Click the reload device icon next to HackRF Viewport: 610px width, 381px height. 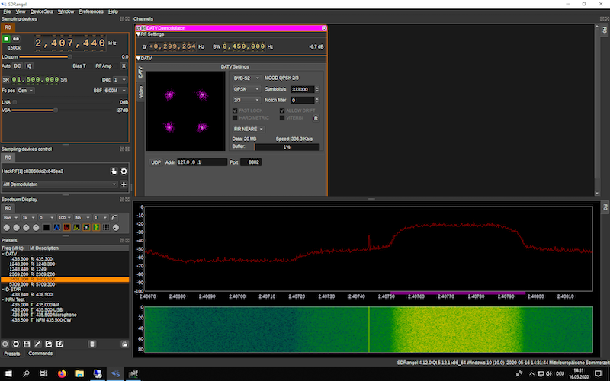pos(124,171)
